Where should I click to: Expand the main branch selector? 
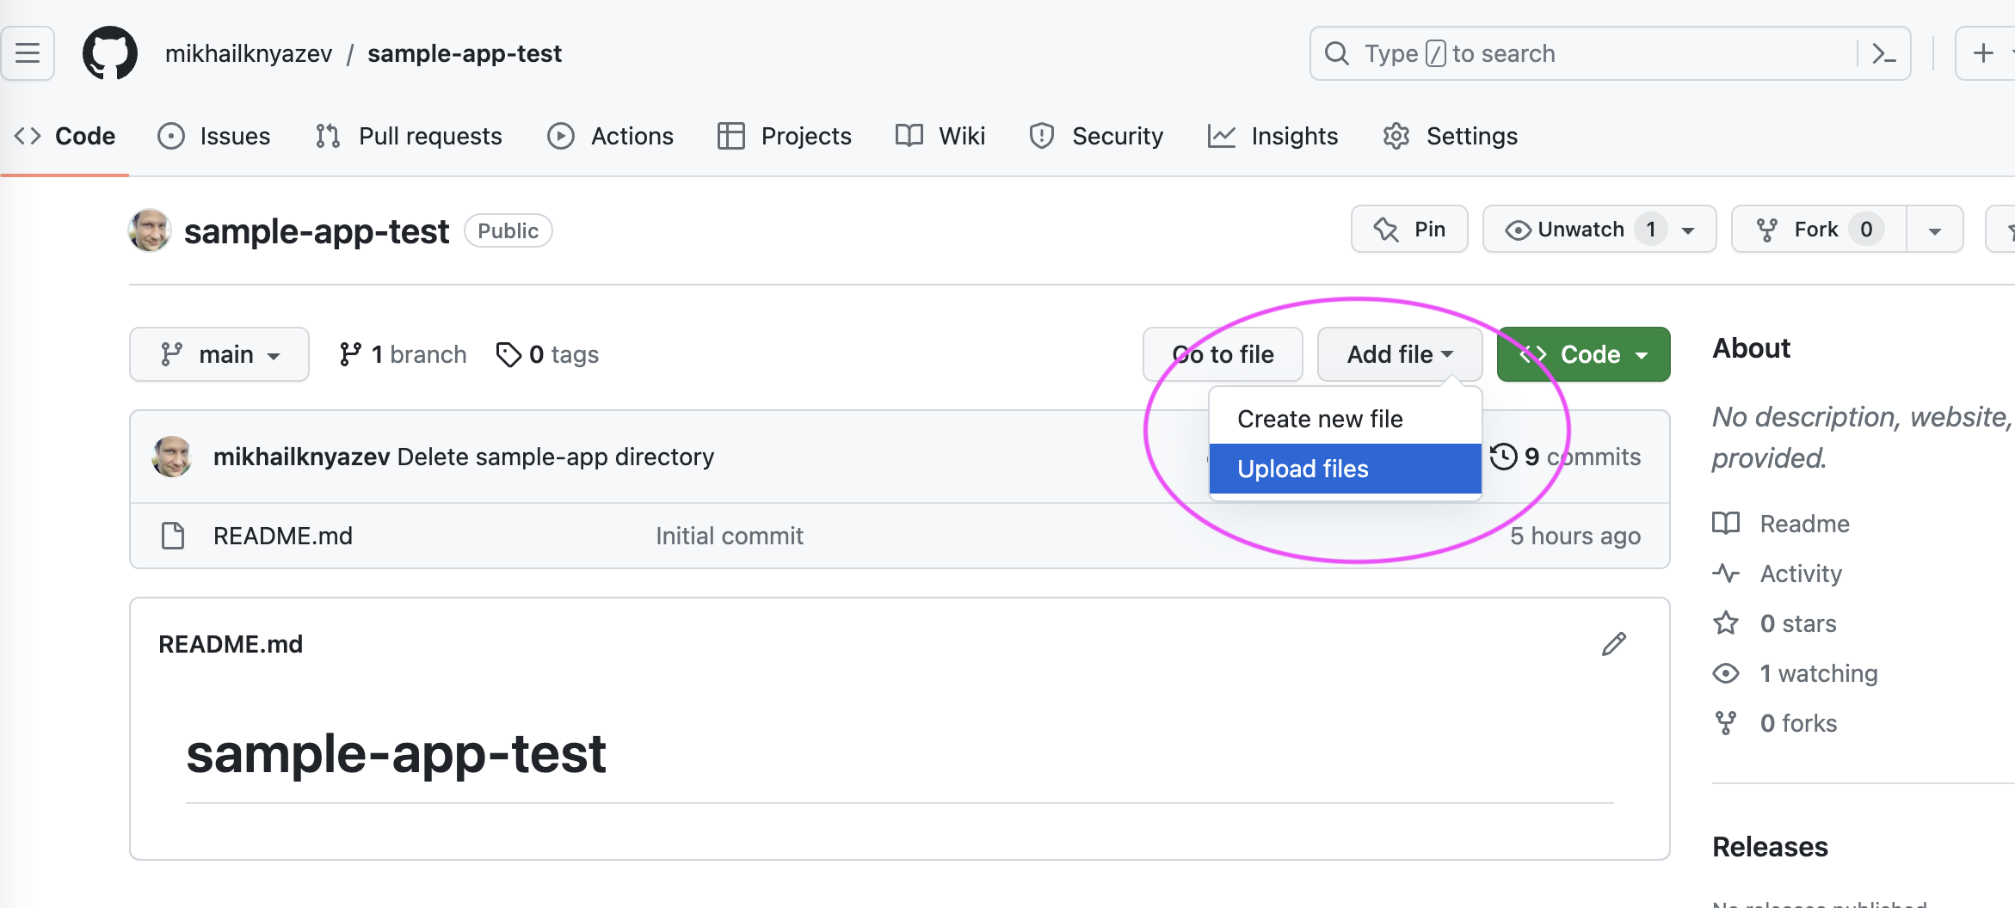coord(219,354)
